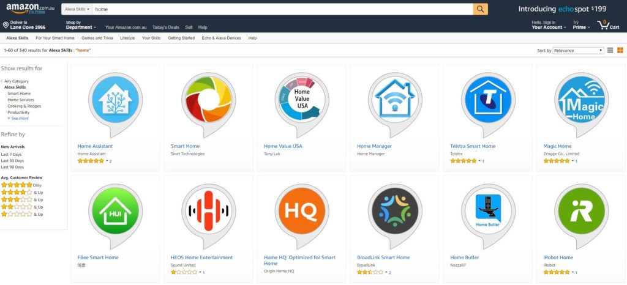Open the Home Value USA skill icon

click(x=301, y=104)
